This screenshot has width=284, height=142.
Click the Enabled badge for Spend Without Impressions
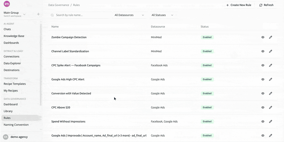tap(207, 121)
